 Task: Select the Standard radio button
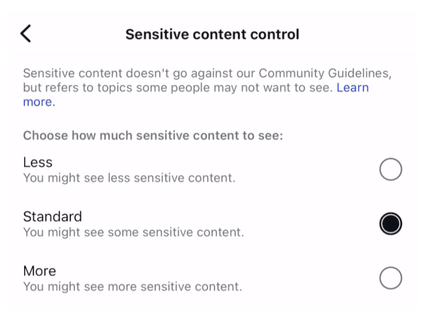[390, 223]
